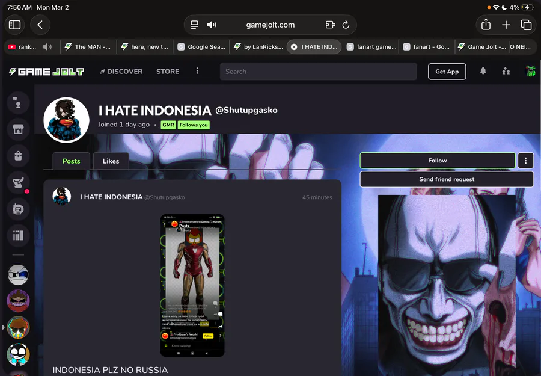Open sidebar chat robot icon
The width and height of the screenshot is (541, 376).
[18, 209]
